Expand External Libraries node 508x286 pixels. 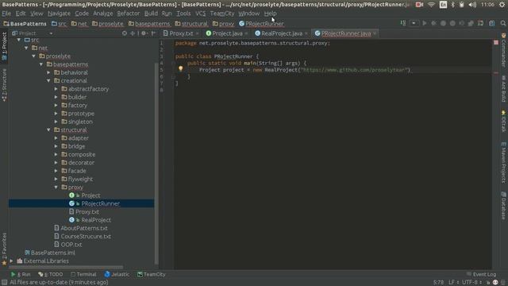[x=12, y=261]
